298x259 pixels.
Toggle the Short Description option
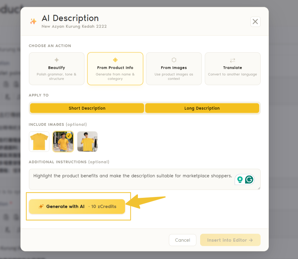tap(87, 108)
